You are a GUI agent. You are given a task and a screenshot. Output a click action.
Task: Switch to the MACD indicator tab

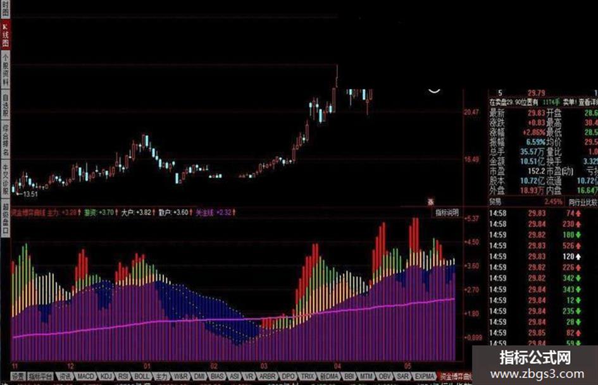click(85, 377)
